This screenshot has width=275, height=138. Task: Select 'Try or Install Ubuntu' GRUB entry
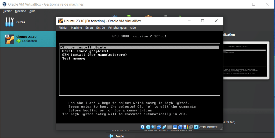(x=139, y=47)
